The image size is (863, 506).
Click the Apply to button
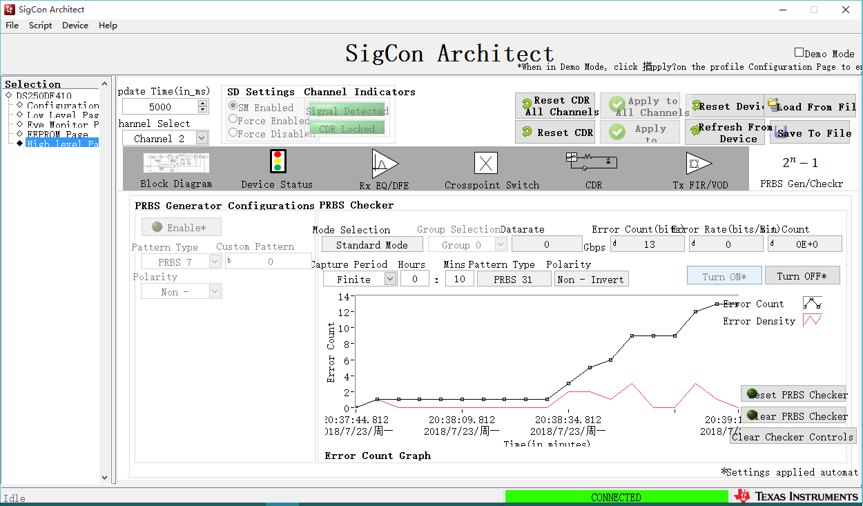coord(640,132)
